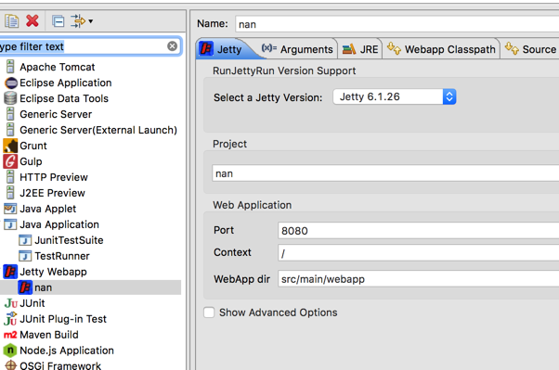Click the duplicate launch configuration icon
559x370 pixels.
coord(11,21)
